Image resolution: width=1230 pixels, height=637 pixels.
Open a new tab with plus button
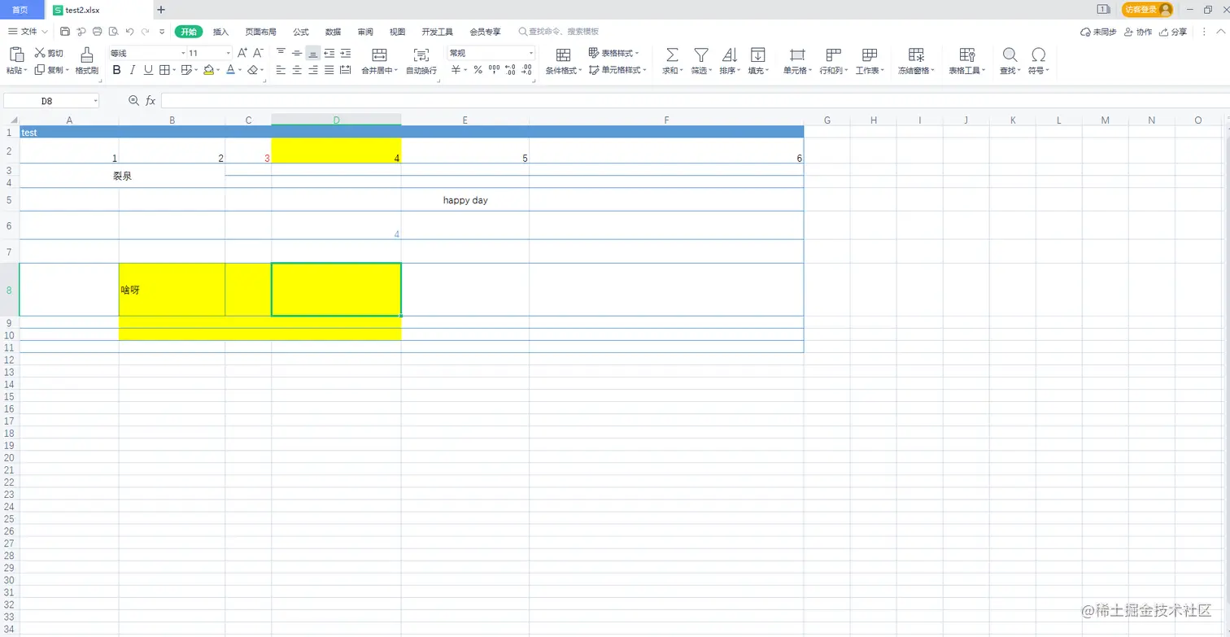161,10
